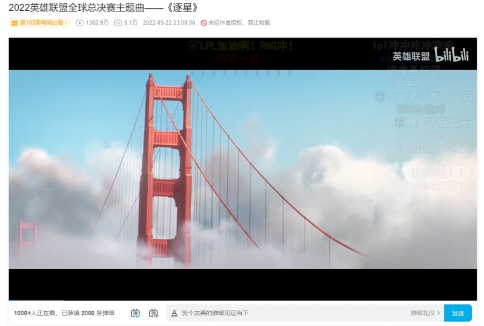
Task: Click the 英雄联盟 watermark in video
Action: 411,56
